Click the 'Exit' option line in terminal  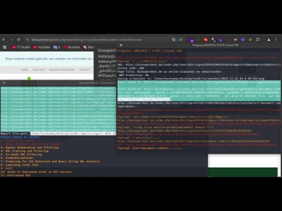click(6, 168)
